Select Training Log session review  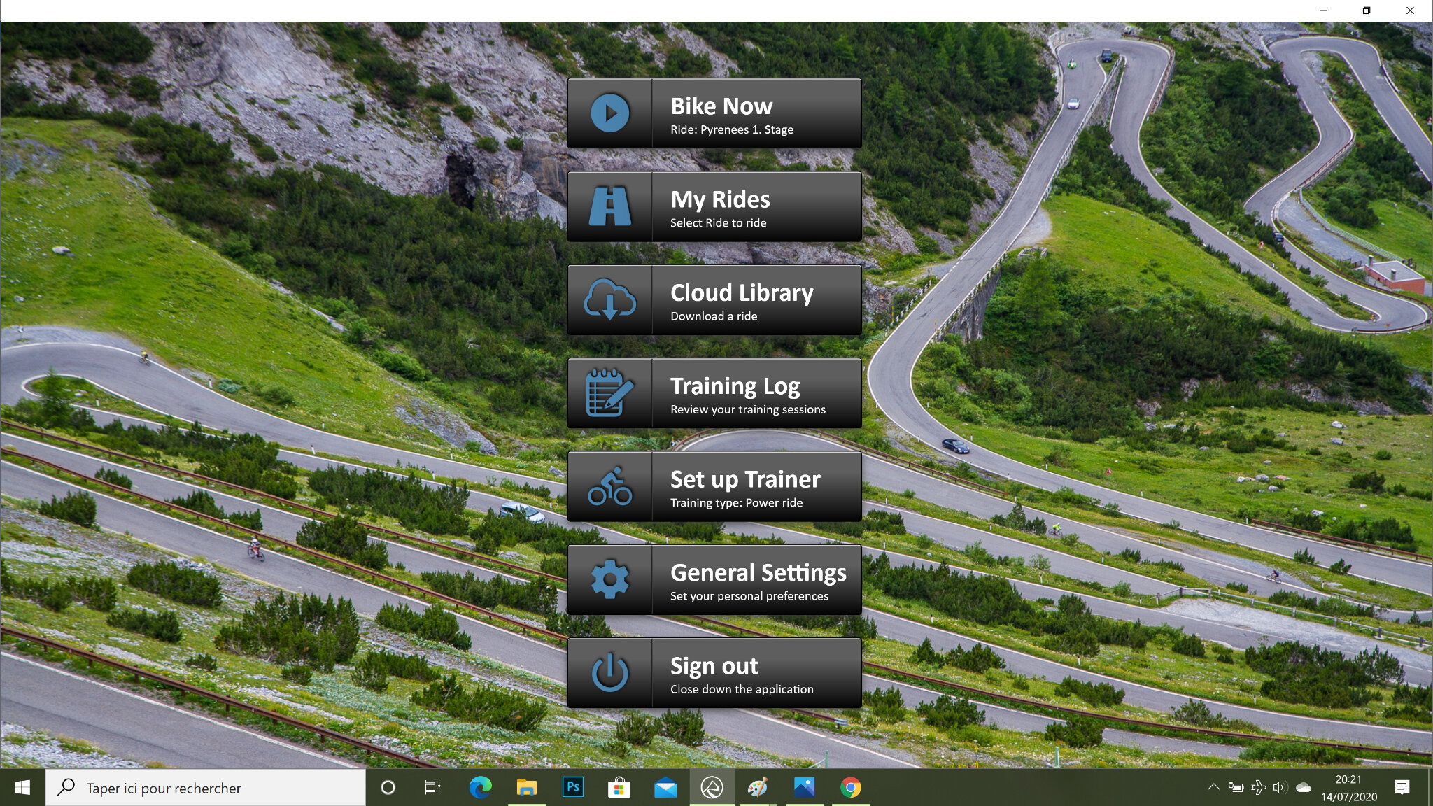[714, 393]
